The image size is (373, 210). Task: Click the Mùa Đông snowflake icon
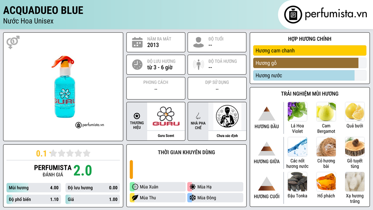coord(193,198)
